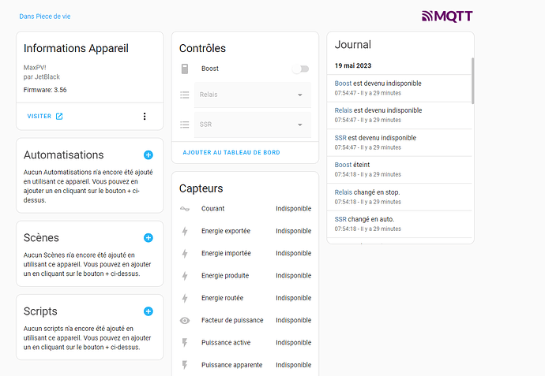Click the plus icon next to Automatisations
Image resolution: width=545 pixels, height=376 pixels.
click(x=148, y=155)
